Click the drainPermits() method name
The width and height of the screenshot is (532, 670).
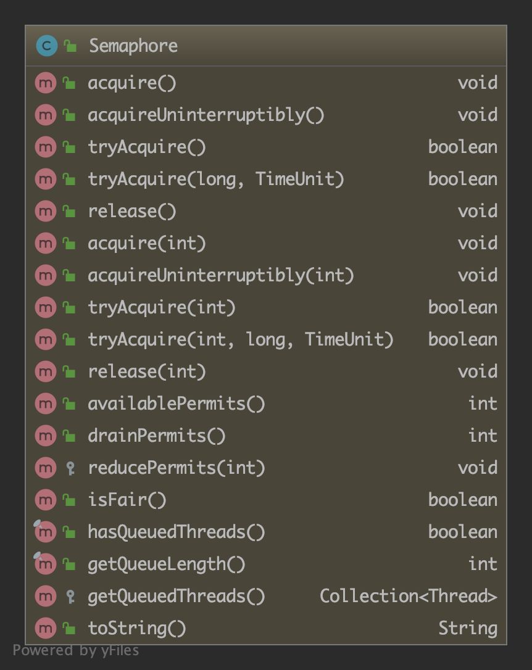157,436
